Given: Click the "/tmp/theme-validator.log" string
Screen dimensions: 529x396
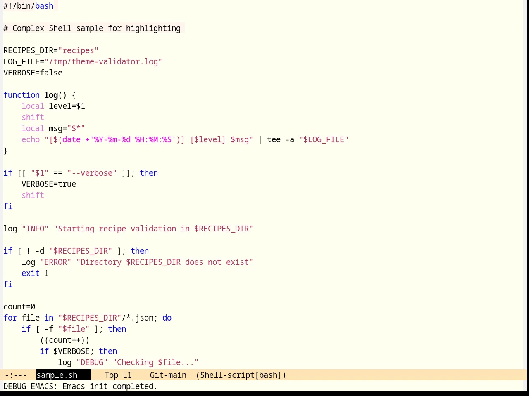Looking at the screenshot, I should tap(103, 61).
